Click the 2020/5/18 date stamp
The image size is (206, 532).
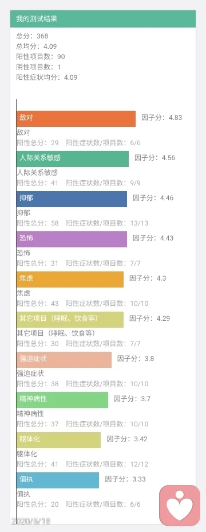[31, 521]
